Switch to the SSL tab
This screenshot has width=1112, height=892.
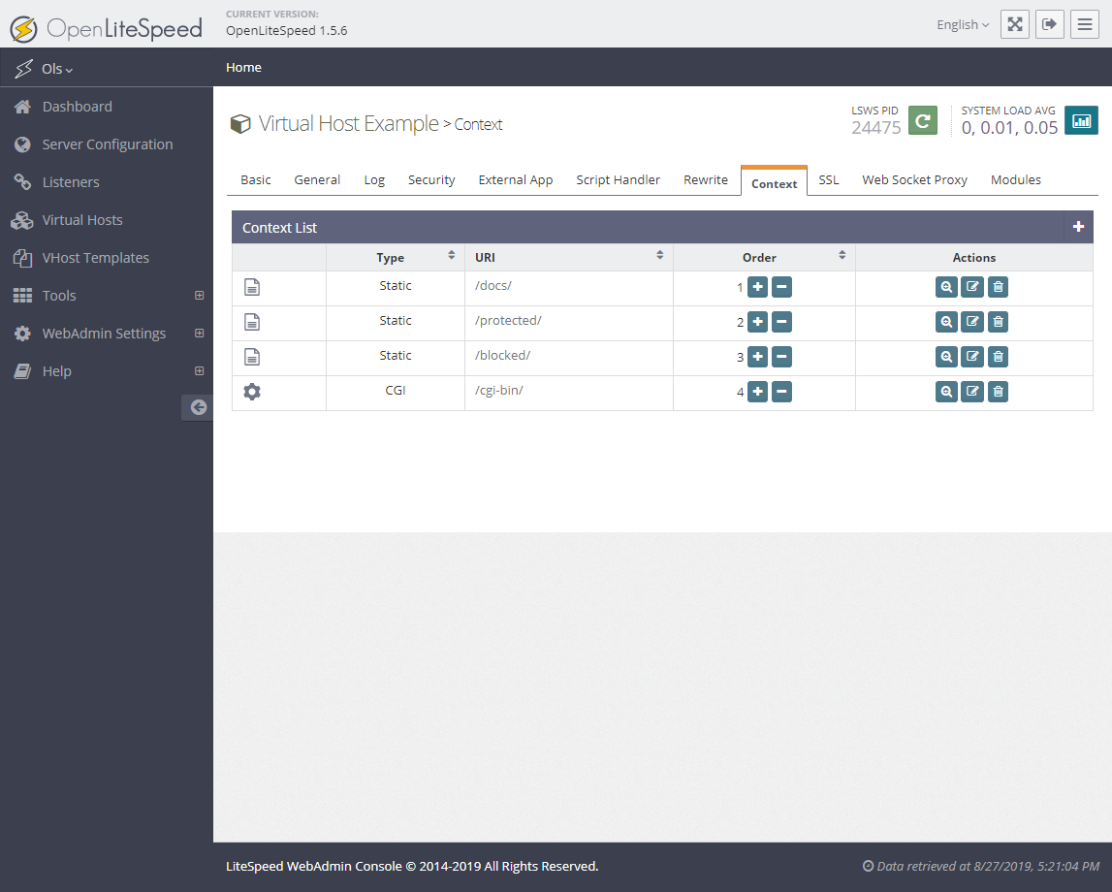pos(828,180)
